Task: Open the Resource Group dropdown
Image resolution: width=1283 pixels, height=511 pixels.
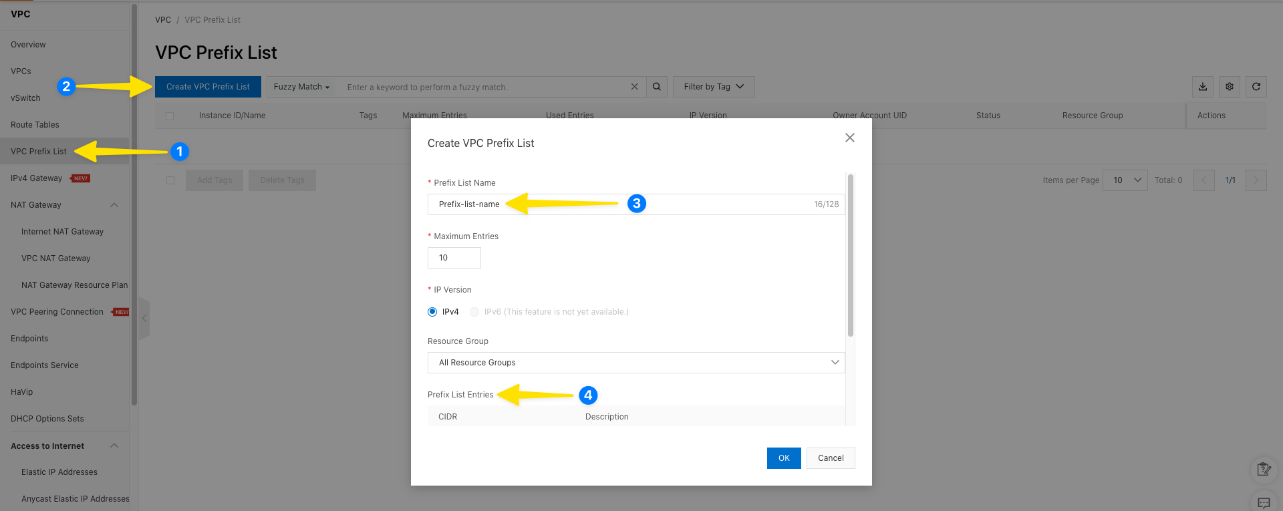Action: pos(635,363)
